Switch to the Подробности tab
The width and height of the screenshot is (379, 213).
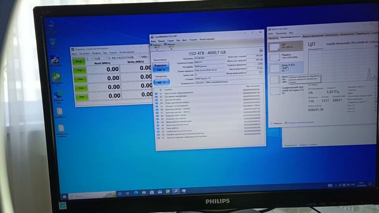click(362, 34)
